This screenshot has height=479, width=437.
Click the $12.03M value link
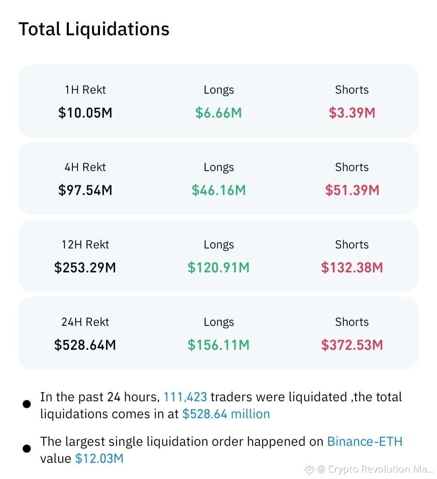(x=99, y=458)
